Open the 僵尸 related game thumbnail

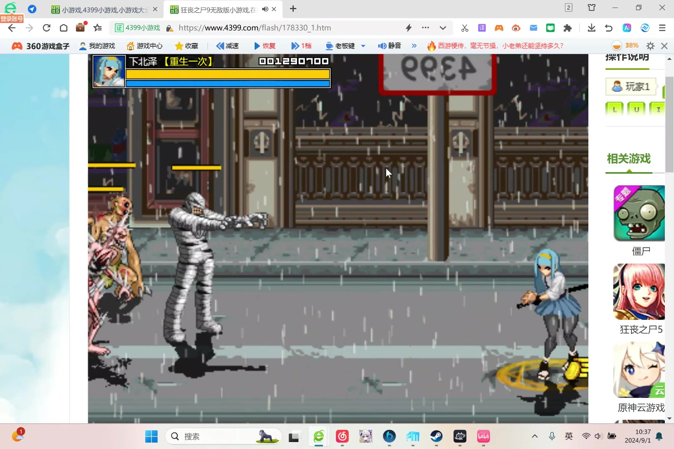pos(639,213)
